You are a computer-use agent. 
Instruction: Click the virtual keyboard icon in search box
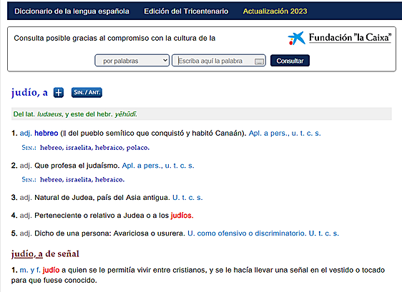pyautogui.click(x=259, y=61)
